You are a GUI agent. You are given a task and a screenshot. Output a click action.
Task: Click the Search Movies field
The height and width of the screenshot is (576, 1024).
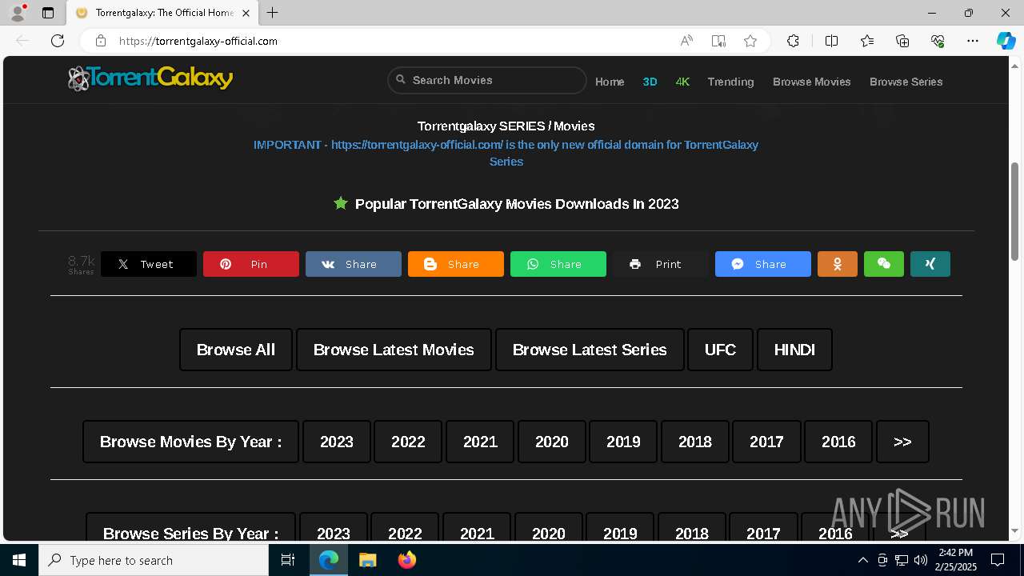point(487,80)
